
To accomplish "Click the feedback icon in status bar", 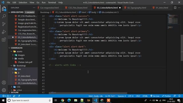I will [175, 96].
